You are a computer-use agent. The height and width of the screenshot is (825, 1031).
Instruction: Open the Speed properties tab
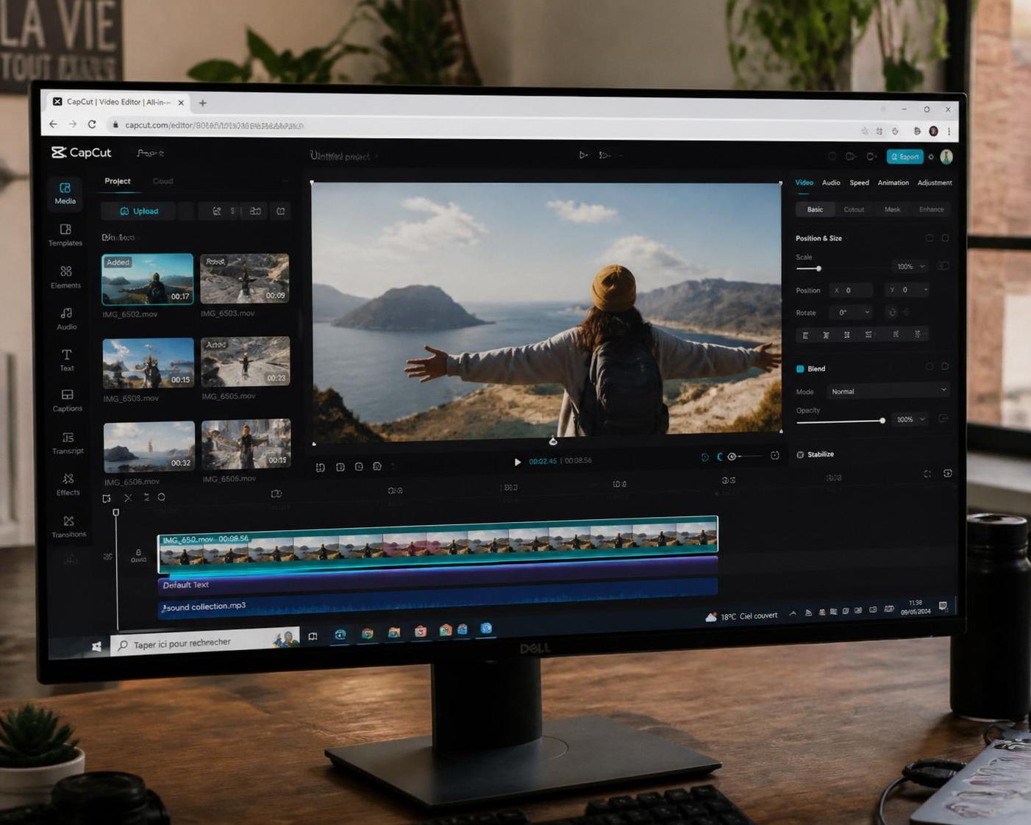coord(859,182)
